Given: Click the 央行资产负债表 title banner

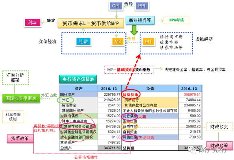Looking at the screenshot, I should point(78,79).
